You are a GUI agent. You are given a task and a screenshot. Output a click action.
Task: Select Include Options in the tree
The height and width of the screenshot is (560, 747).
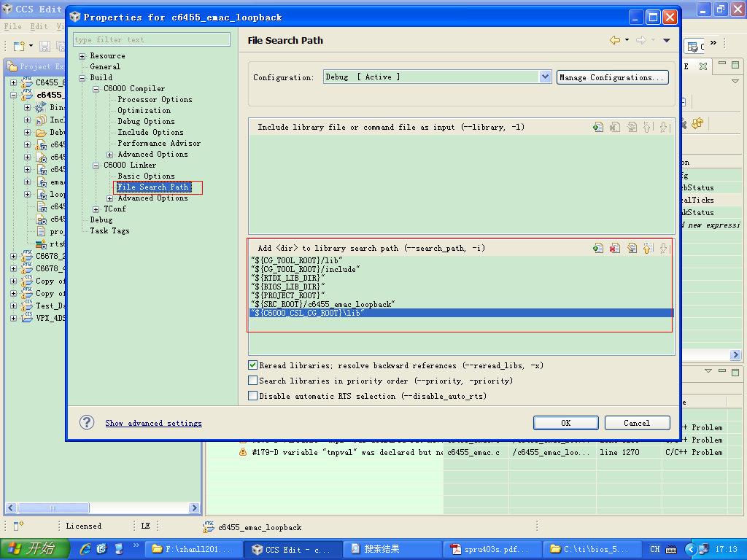150,133
